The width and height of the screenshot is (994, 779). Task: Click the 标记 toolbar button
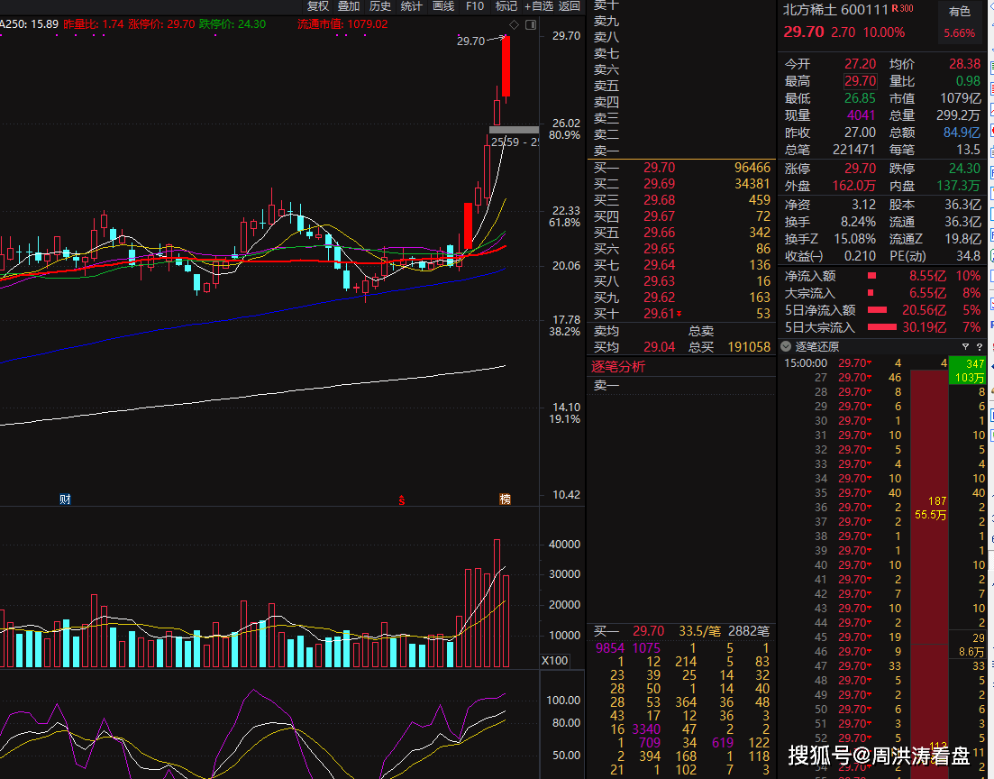506,6
